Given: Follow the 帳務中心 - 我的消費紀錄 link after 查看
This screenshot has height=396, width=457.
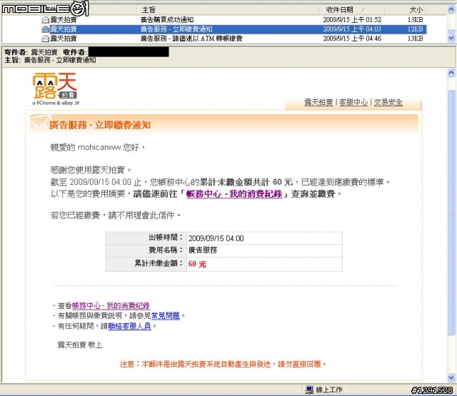Looking at the screenshot, I should tap(111, 305).
